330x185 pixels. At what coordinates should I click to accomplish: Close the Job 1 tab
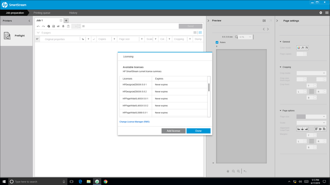[61, 20]
